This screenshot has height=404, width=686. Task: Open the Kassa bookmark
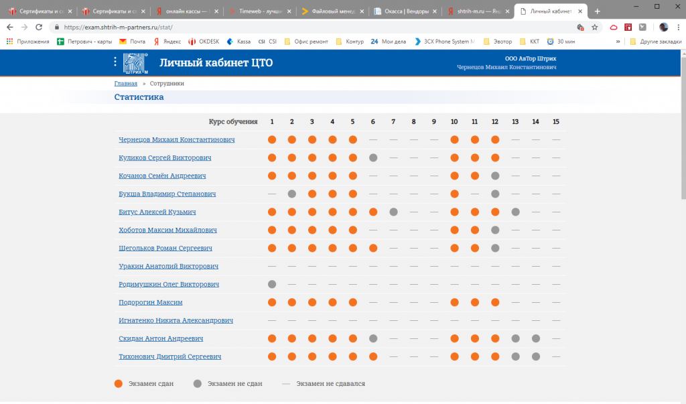click(239, 42)
